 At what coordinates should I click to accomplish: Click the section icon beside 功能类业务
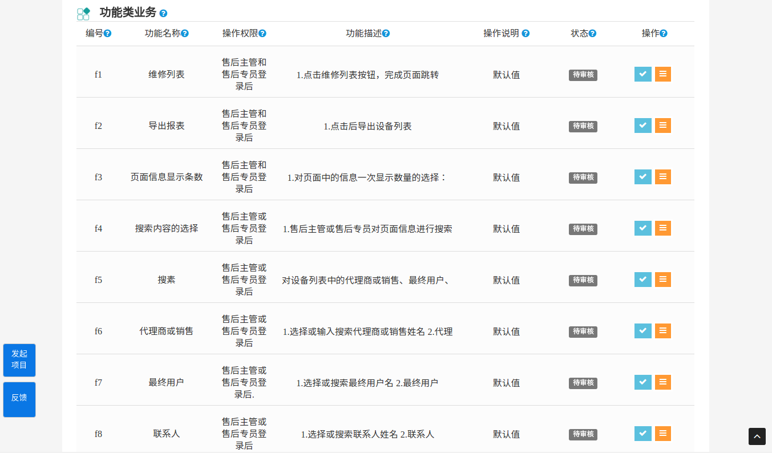[83, 14]
